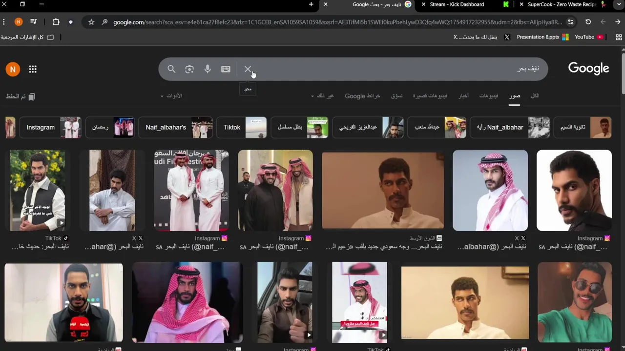Select the صور images tab
The height and width of the screenshot is (351, 625).
pyautogui.click(x=515, y=96)
